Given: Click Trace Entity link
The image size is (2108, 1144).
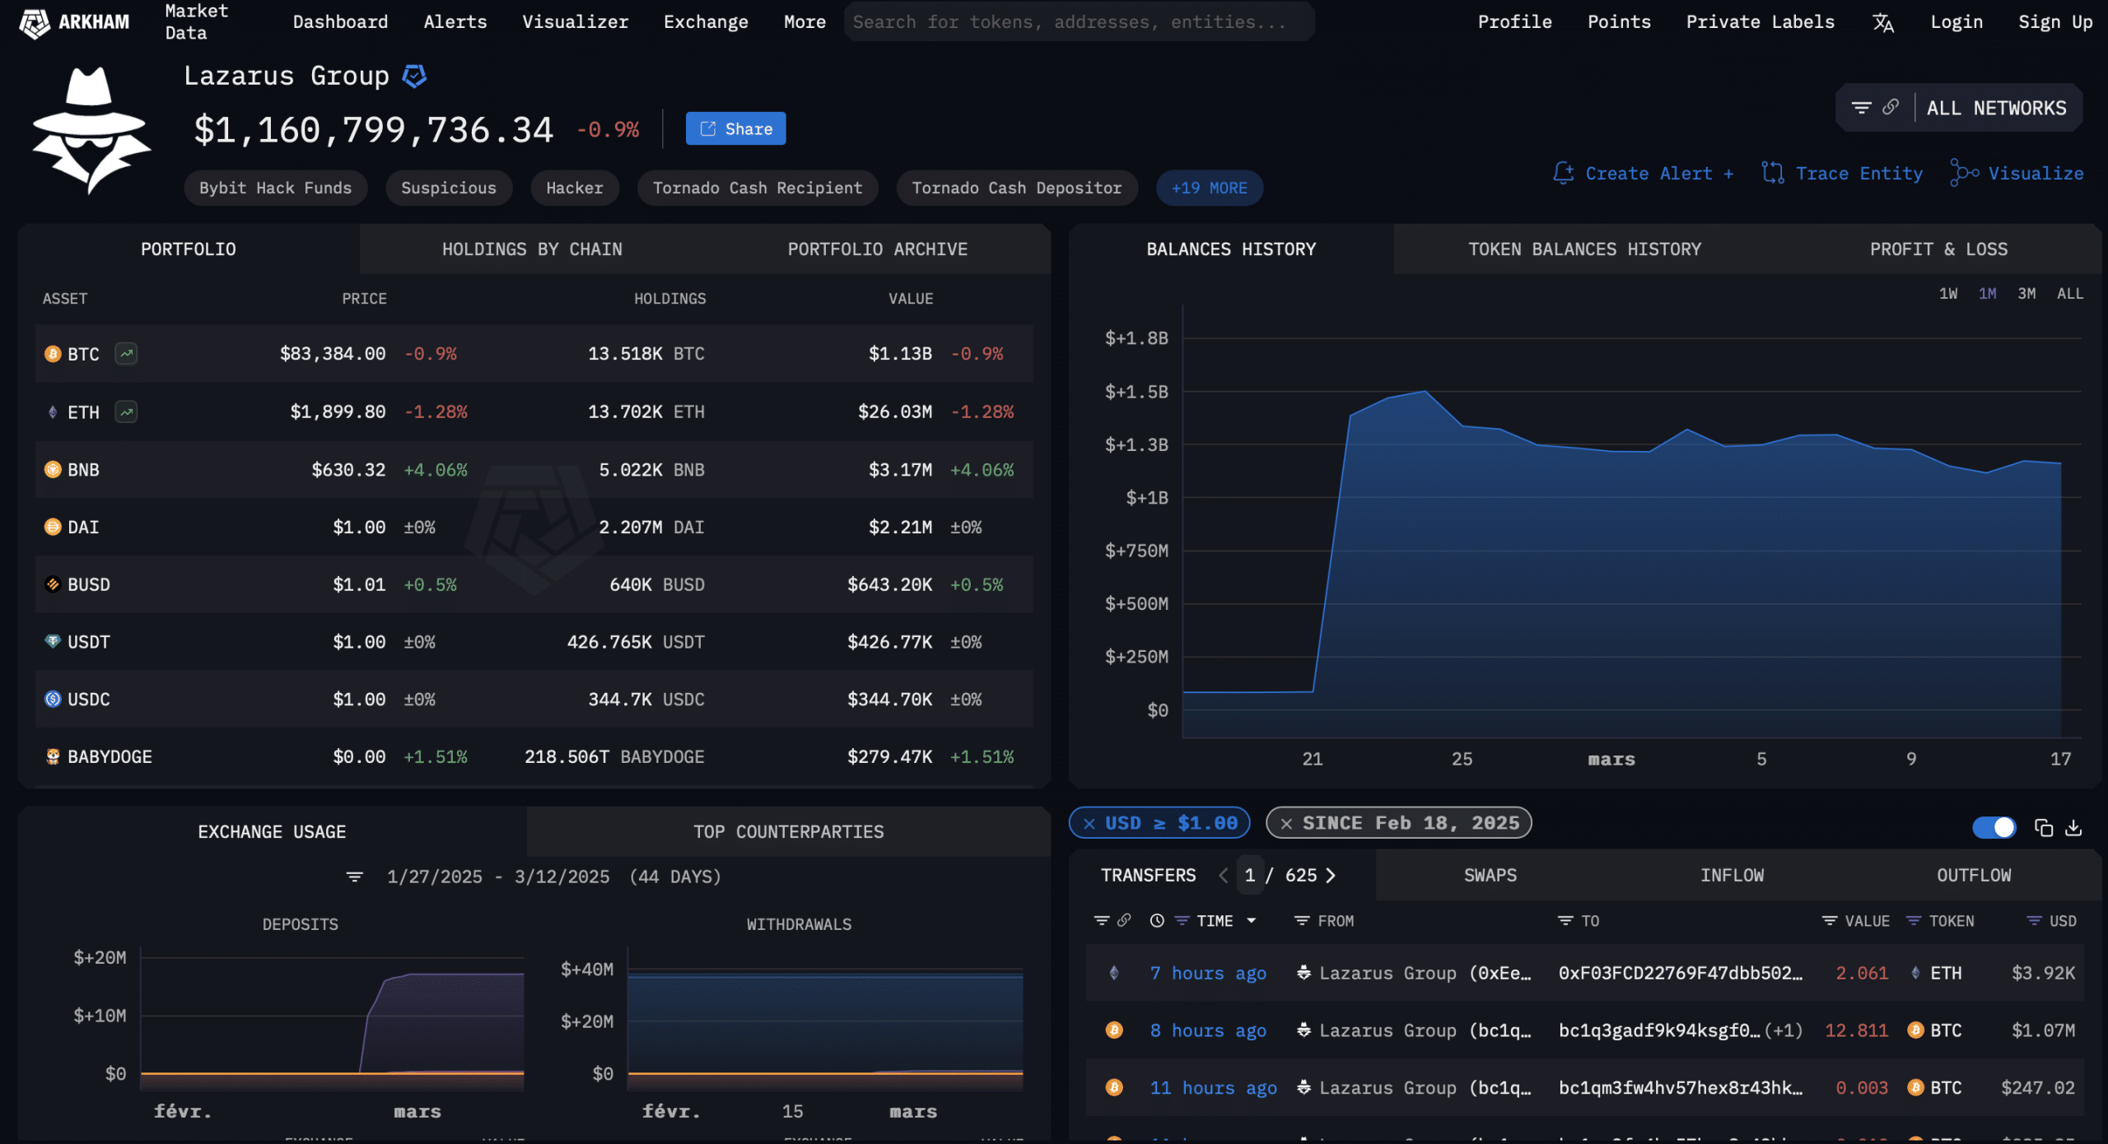Looking at the screenshot, I should point(1842,174).
